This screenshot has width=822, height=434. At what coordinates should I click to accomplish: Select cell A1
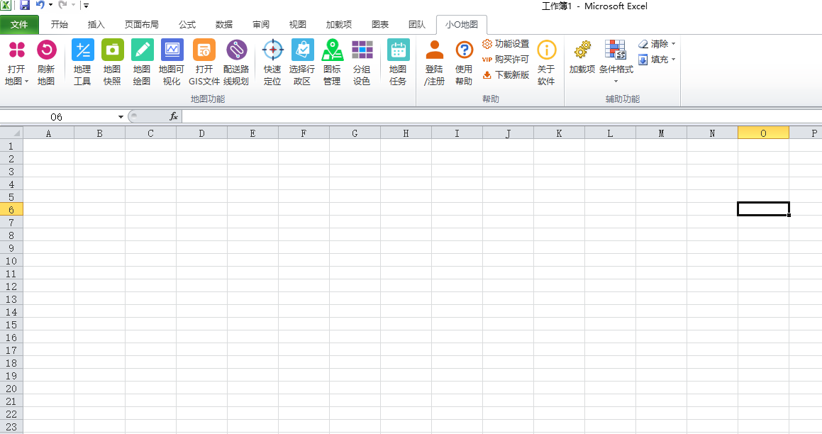(x=49, y=145)
